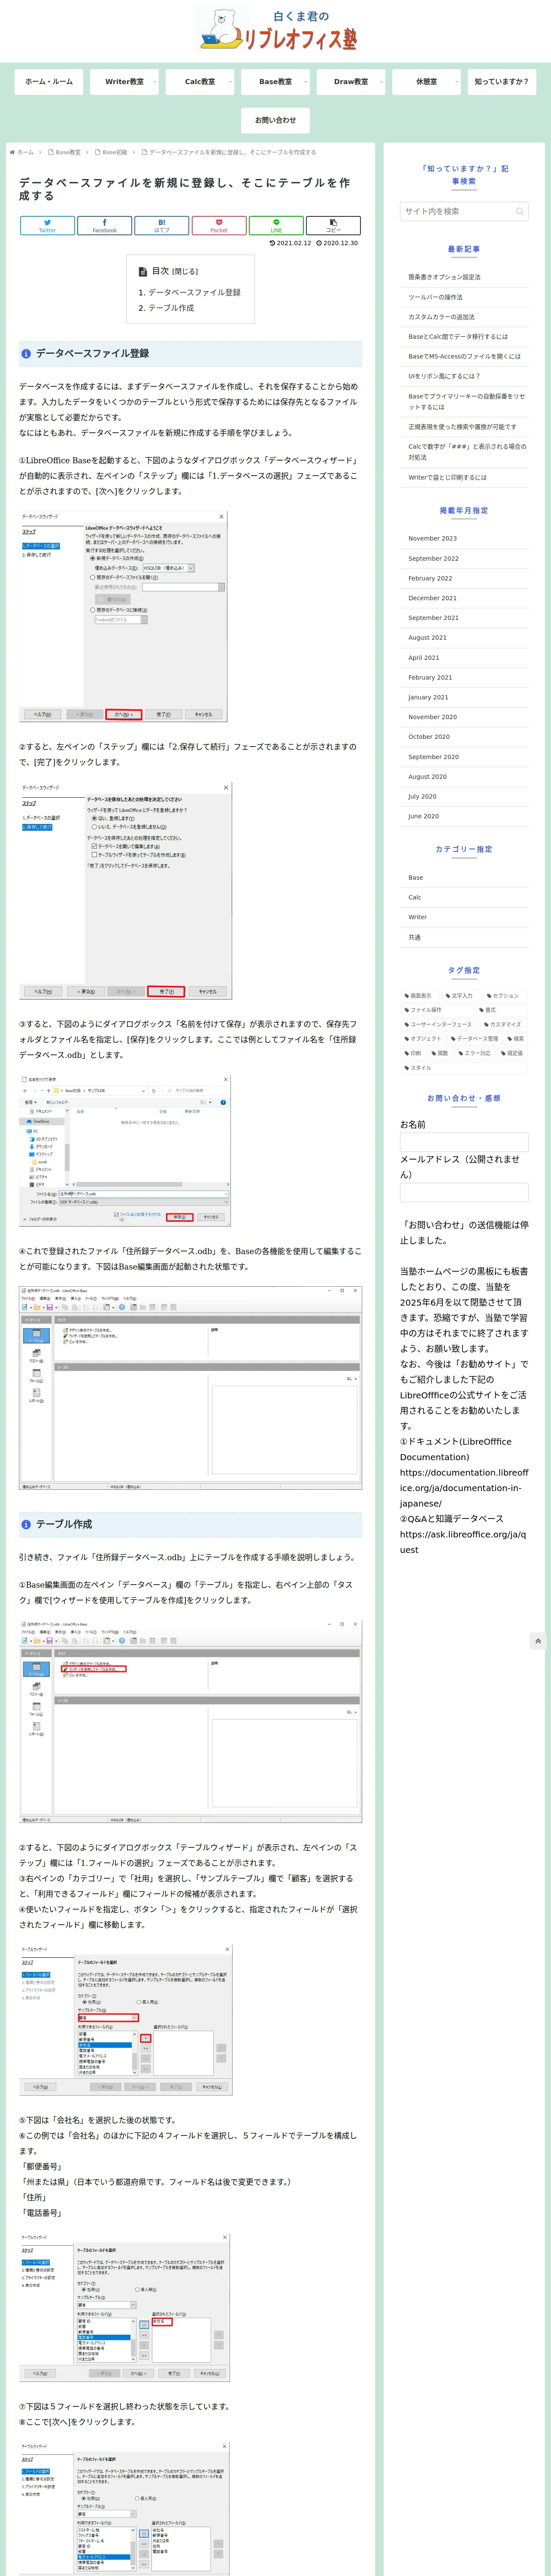Screen dimensions: 551x2576
Task: Select the セクション tag
Action: point(503,996)
